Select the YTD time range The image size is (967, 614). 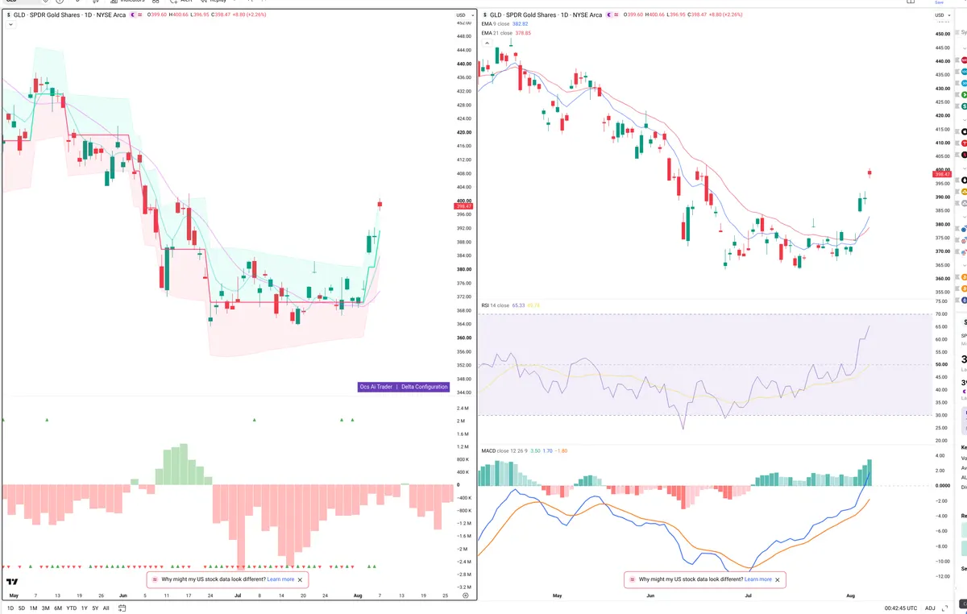tap(72, 608)
